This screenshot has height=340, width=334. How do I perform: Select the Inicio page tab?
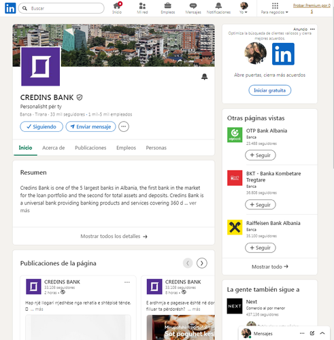coord(25,148)
